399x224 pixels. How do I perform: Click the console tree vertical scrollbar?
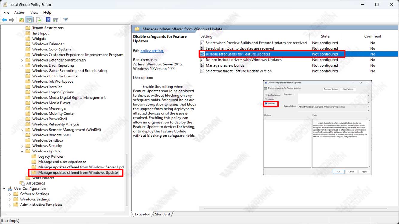click(x=127, y=180)
